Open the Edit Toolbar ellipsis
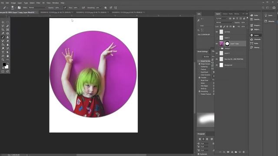Image resolution: width=278 pixels, height=156 pixels. (8, 60)
